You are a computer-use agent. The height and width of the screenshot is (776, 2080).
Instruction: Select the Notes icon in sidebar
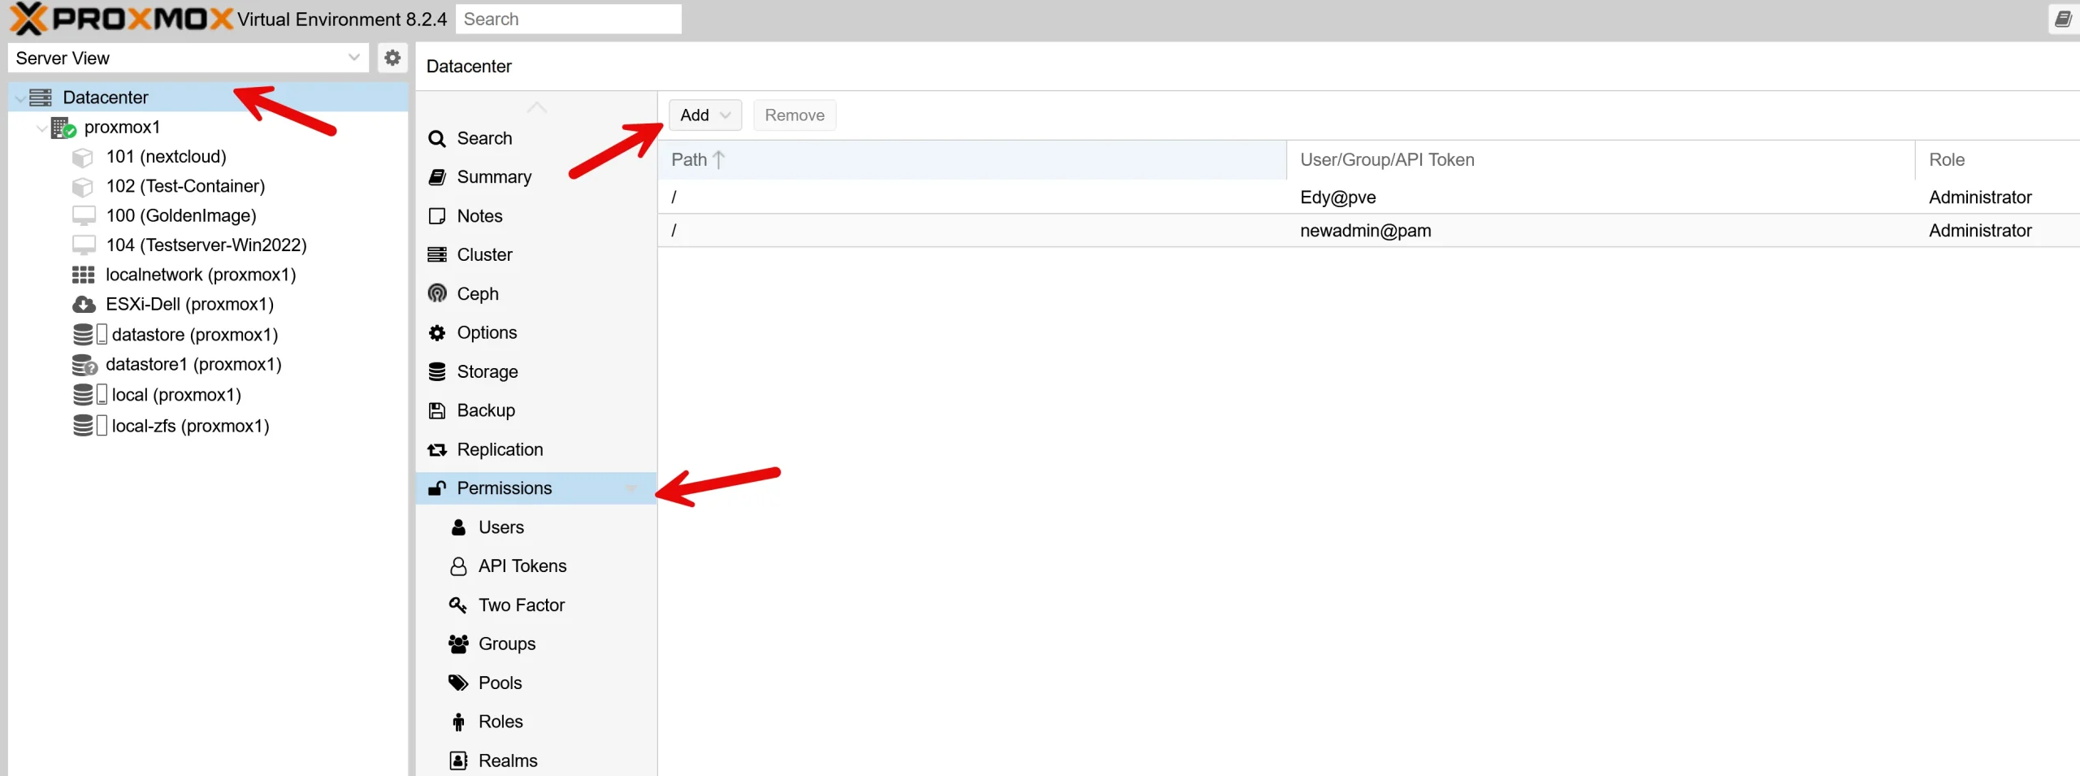pos(437,215)
